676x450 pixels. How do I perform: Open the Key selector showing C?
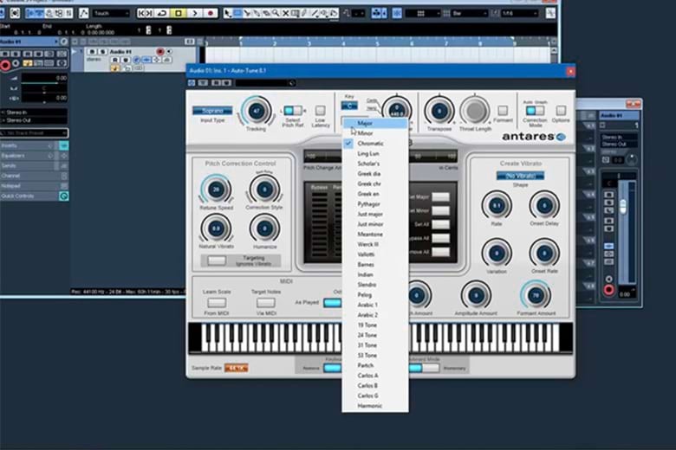pyautogui.click(x=349, y=106)
